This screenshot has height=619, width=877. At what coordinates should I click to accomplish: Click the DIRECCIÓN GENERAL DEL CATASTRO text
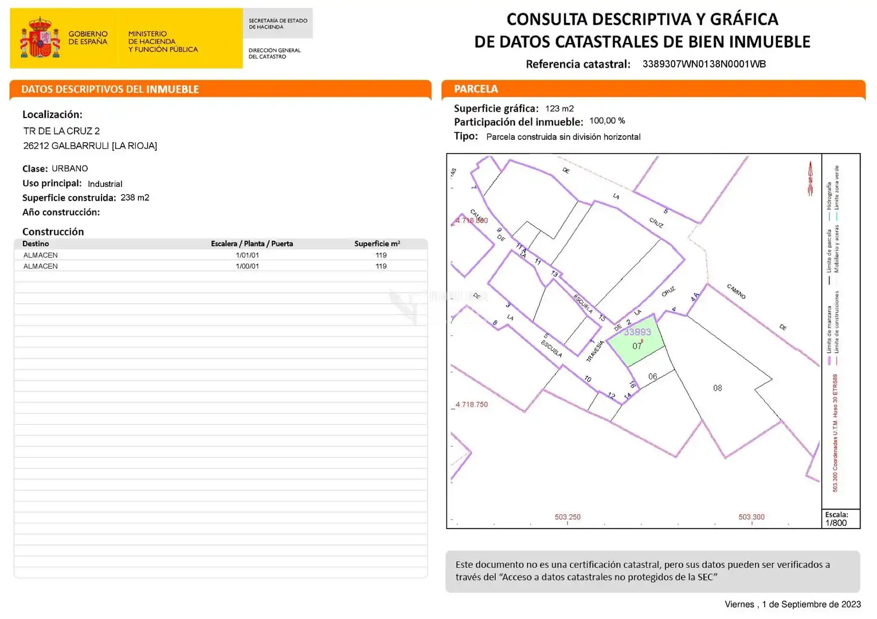[x=274, y=53]
